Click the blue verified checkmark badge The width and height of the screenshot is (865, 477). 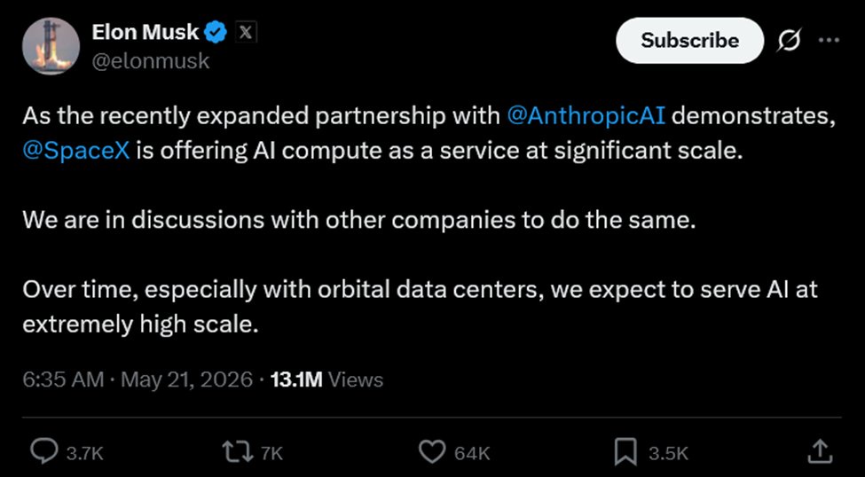(216, 33)
